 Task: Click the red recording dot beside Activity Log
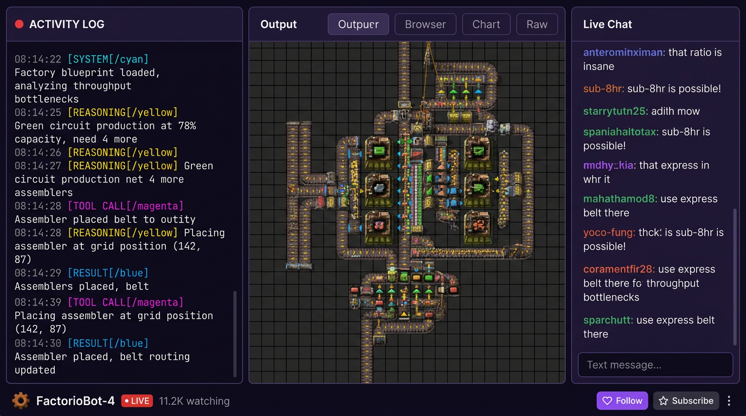click(20, 24)
